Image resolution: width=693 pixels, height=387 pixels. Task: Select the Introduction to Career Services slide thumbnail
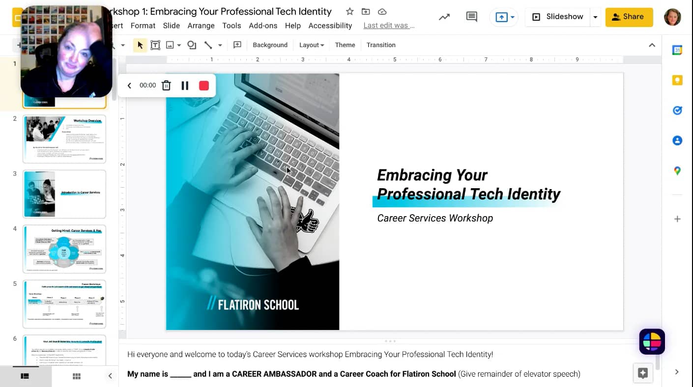click(64, 194)
